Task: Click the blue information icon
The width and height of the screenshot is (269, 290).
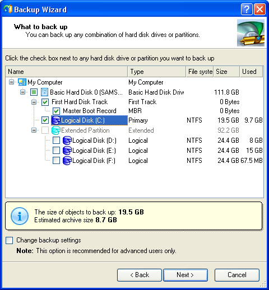Action: click(x=20, y=216)
